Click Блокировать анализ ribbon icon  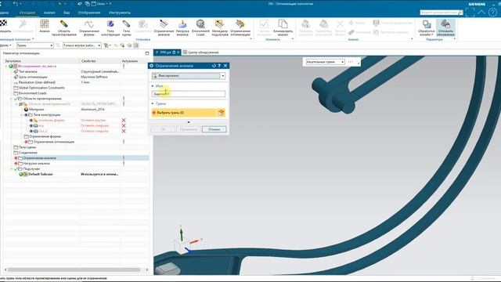[283, 24]
